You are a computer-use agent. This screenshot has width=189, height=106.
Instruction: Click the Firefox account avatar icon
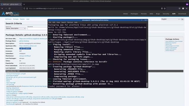[183, 9]
